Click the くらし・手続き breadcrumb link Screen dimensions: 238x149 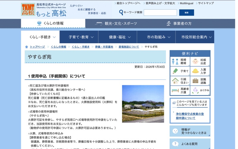[81, 47]
